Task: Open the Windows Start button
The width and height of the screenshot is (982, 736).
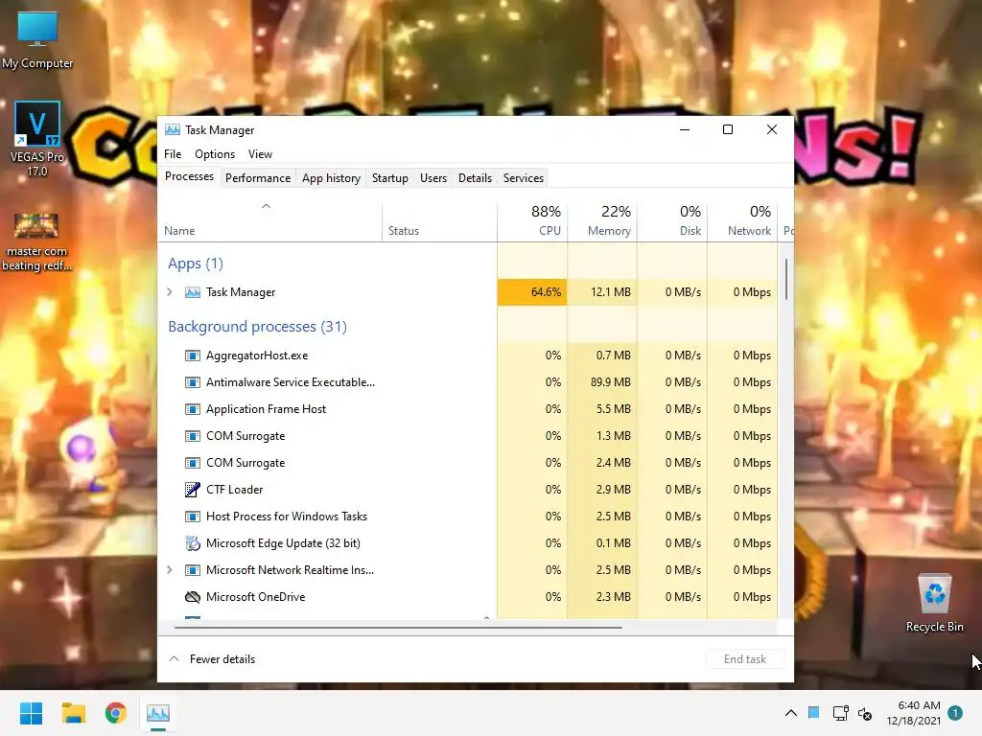Action: [x=32, y=713]
